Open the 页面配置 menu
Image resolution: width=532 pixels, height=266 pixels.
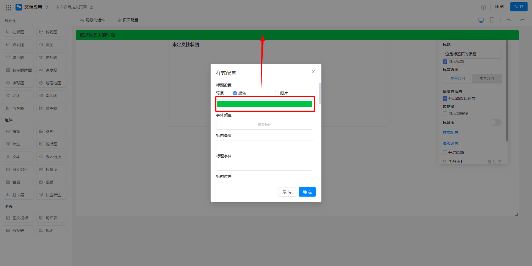[128, 20]
